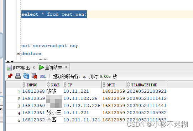193x131 pixels.
Task: Select the name cell 张小三
Action: click(54, 113)
